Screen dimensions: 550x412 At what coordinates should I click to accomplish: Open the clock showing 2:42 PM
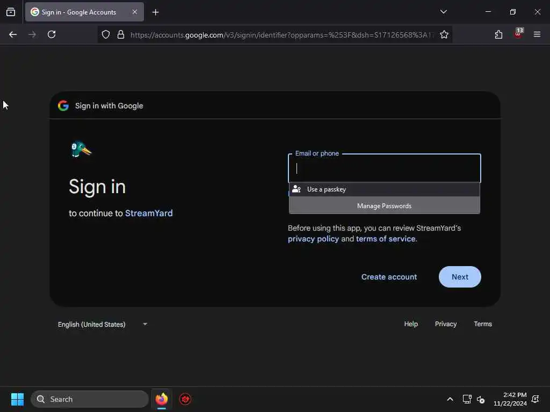tap(510, 399)
